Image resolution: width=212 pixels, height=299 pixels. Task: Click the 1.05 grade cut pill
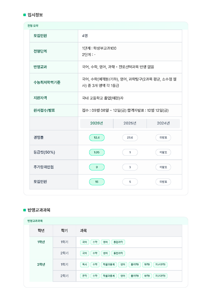(x=97, y=152)
